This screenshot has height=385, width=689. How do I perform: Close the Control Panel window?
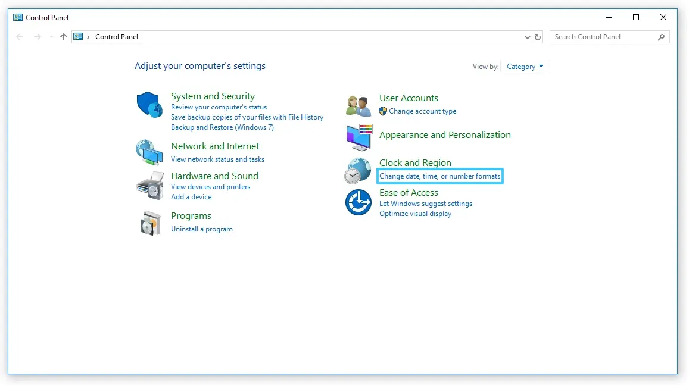click(x=663, y=18)
